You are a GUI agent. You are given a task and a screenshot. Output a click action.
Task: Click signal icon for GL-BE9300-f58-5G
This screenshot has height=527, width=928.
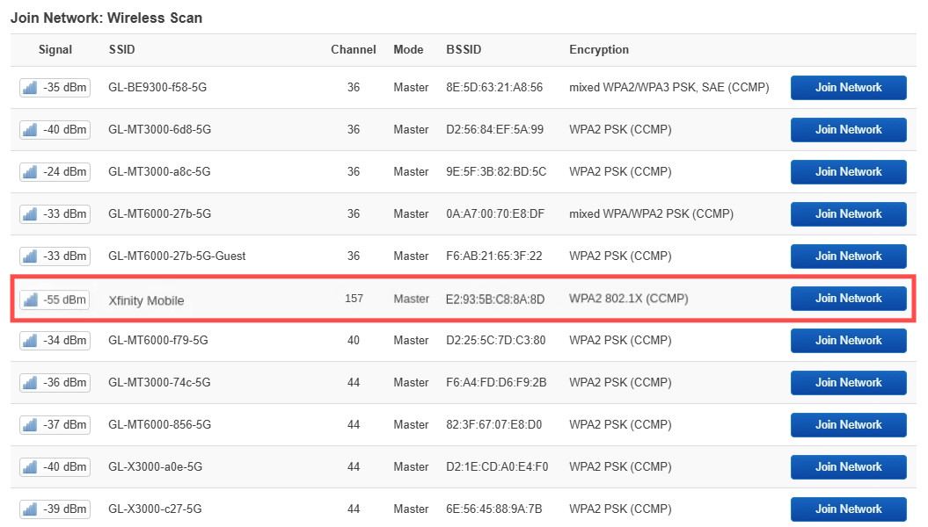(x=30, y=88)
